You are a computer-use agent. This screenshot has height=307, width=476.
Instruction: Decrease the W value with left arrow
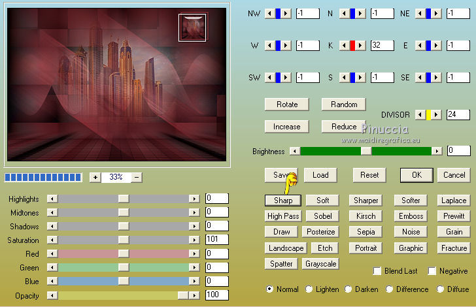[269, 46]
